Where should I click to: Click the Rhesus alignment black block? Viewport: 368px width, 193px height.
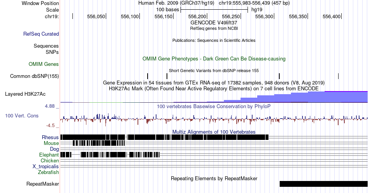[x=164, y=137]
